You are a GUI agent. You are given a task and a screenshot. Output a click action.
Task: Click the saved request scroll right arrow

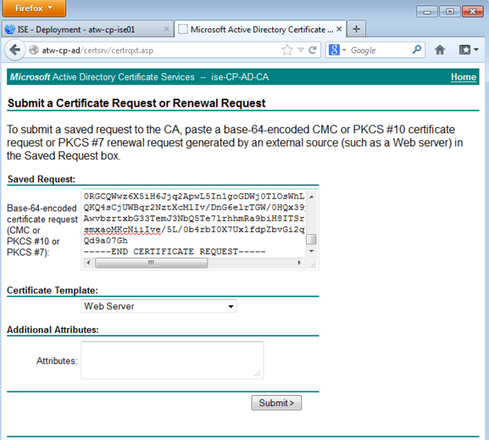tap(300, 263)
